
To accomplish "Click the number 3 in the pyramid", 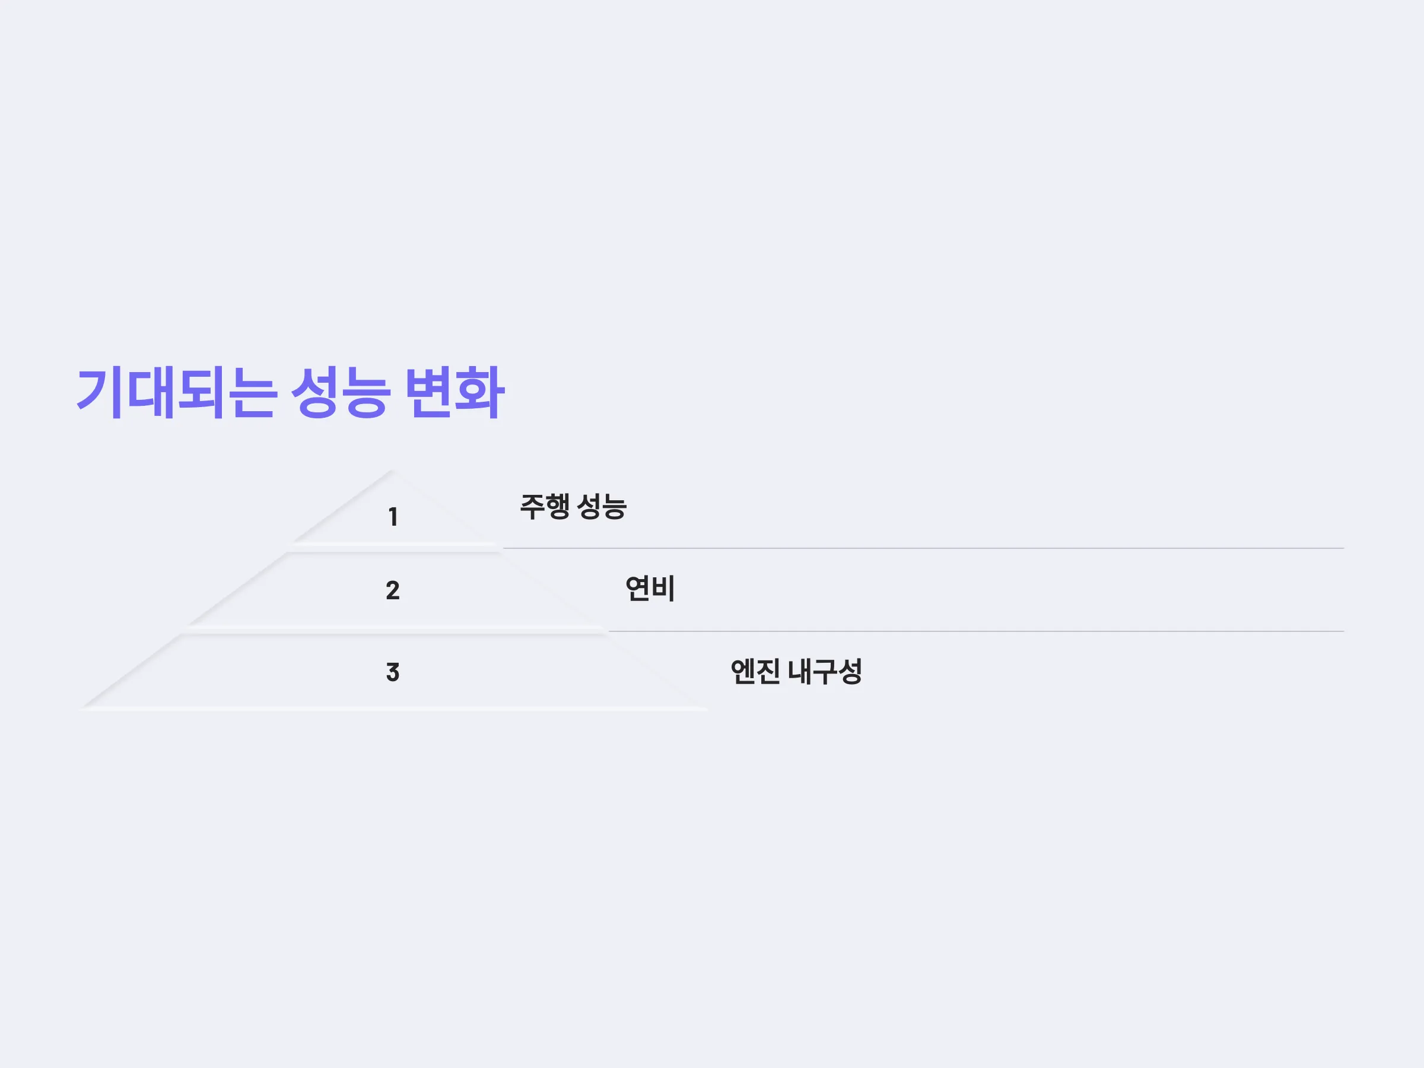I will [393, 672].
